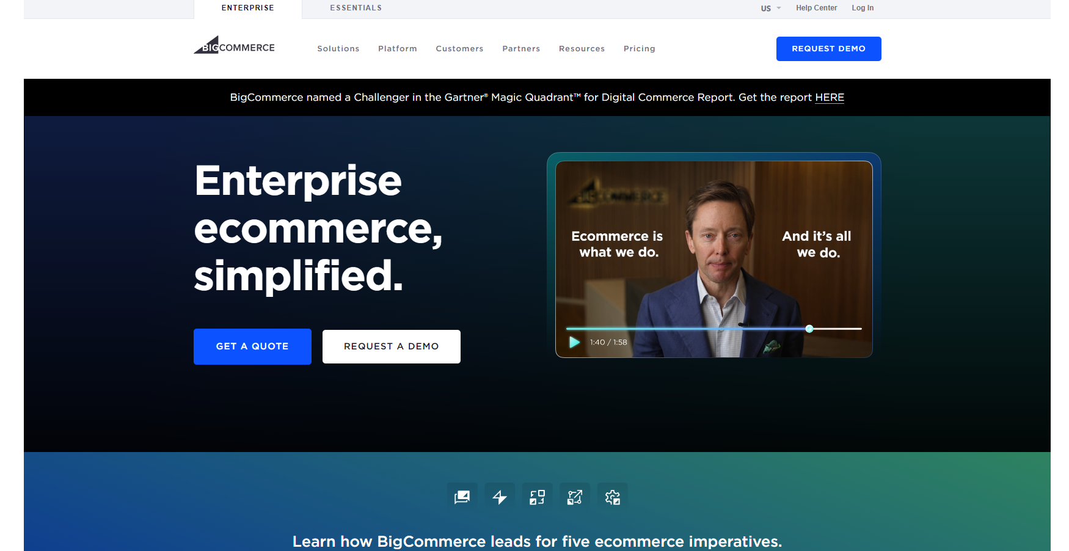This screenshot has width=1069, height=551.
Task: Click the white Request a Demo button
Action: [x=392, y=346]
